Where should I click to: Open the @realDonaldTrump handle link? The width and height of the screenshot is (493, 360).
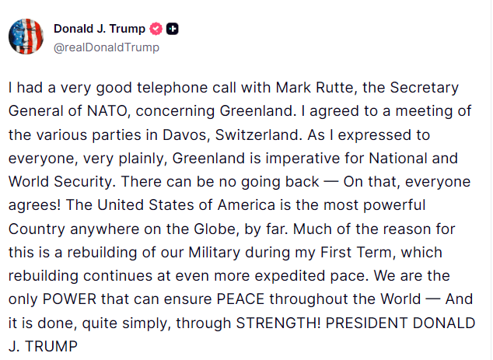tap(106, 47)
